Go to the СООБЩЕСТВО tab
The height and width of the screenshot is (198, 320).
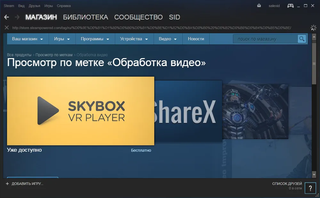click(138, 17)
